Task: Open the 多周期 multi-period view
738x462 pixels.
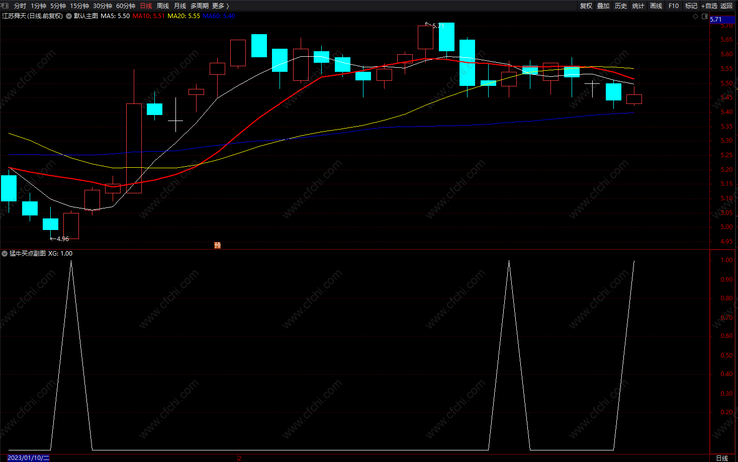Action: (200, 6)
